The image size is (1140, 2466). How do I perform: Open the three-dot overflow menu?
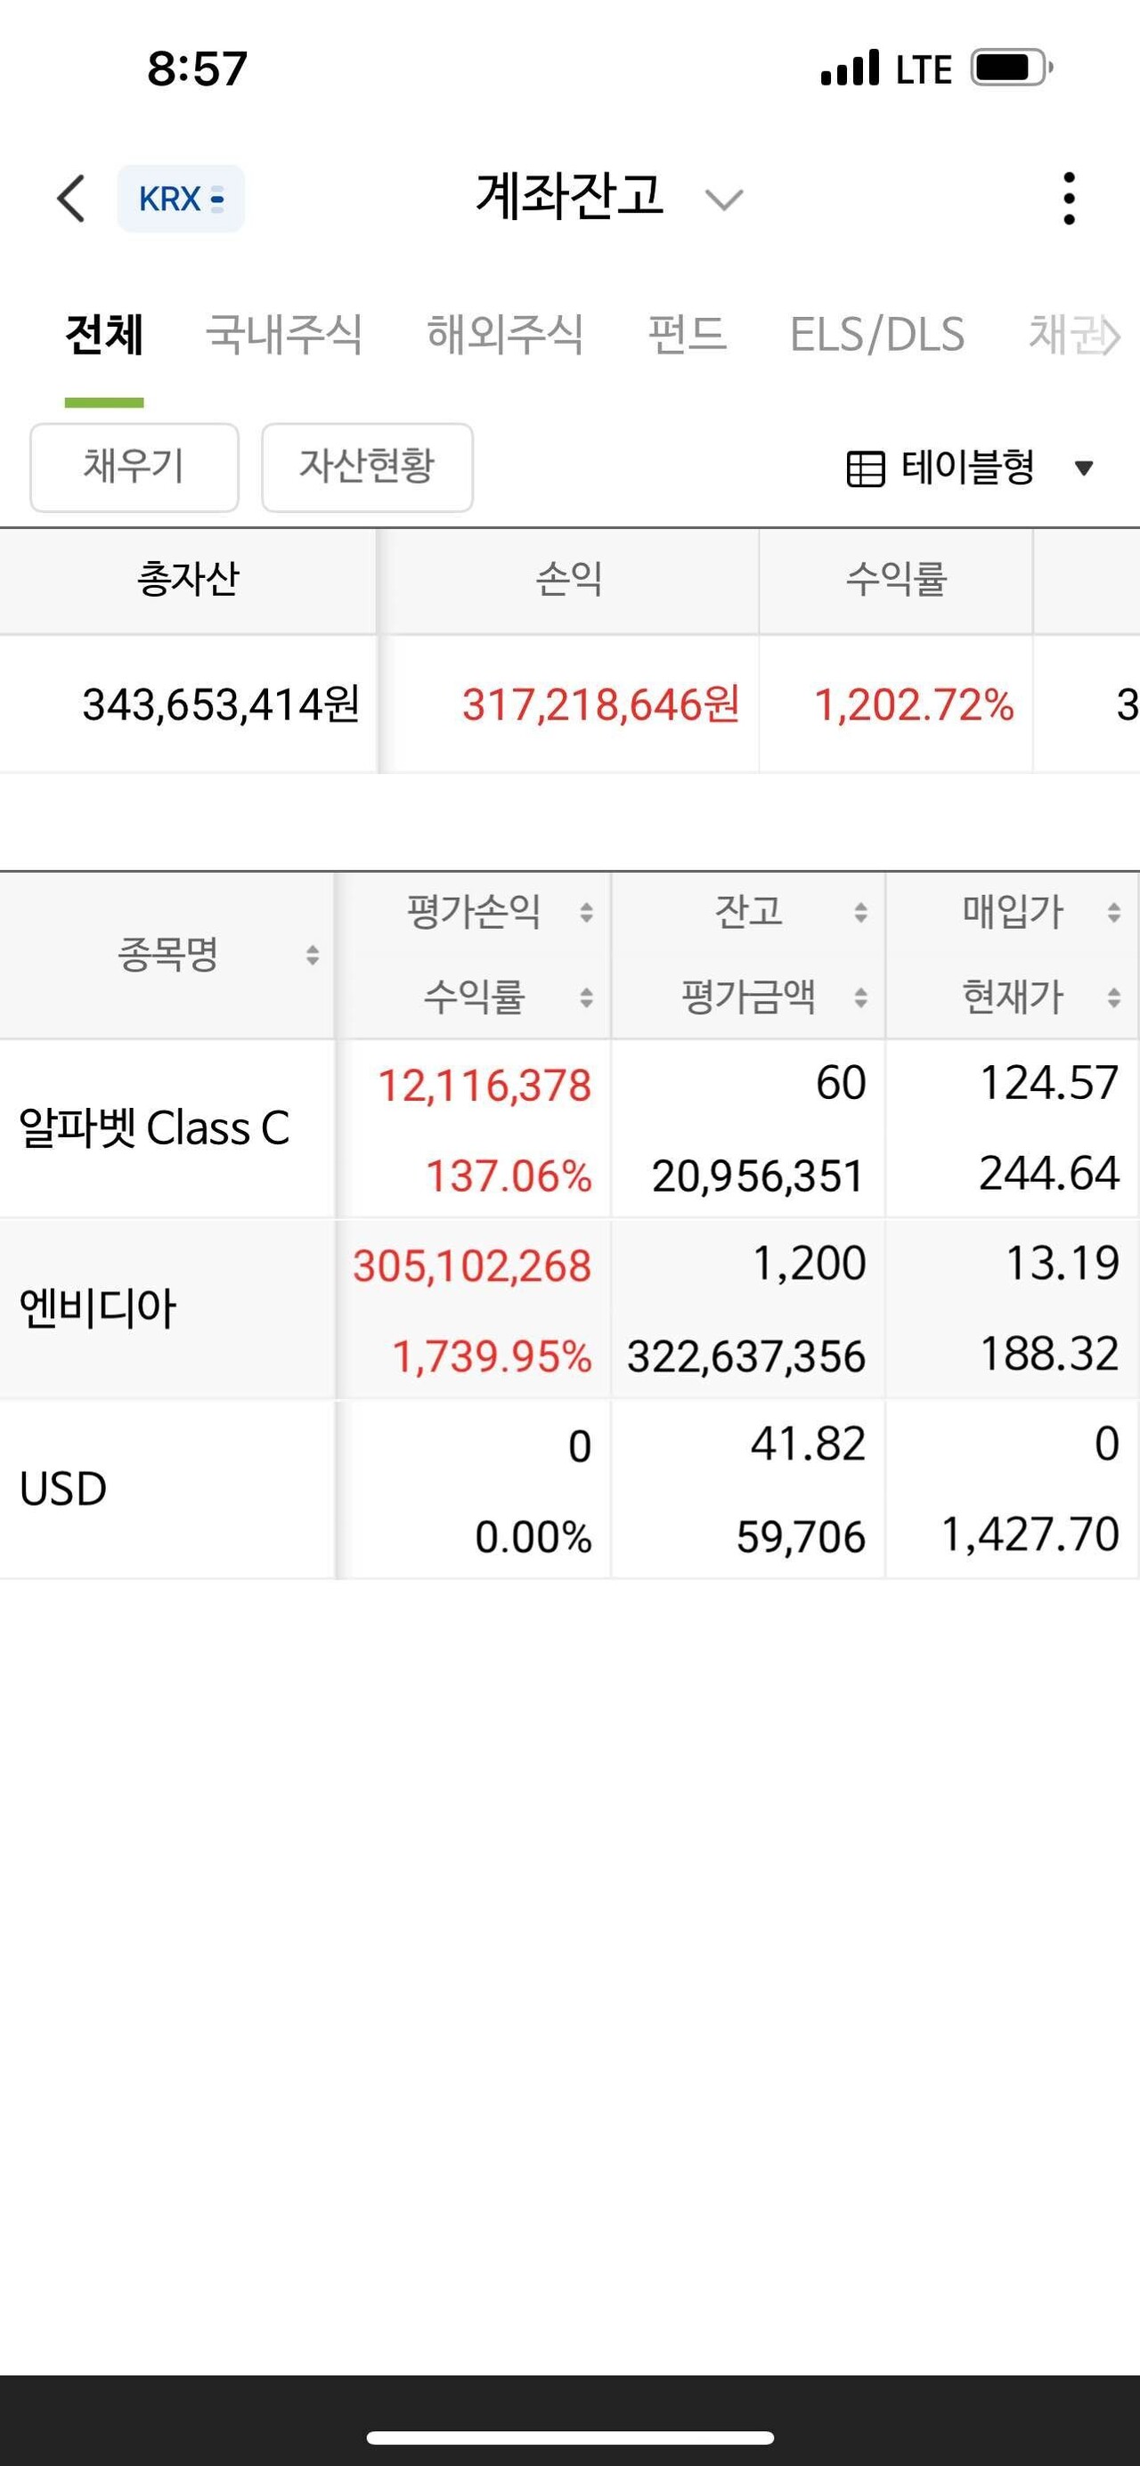click(1069, 199)
